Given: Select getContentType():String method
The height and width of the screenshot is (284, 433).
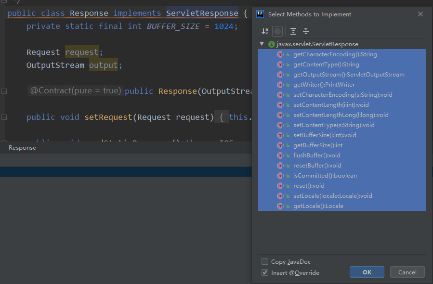Looking at the screenshot, I should 342,65.
